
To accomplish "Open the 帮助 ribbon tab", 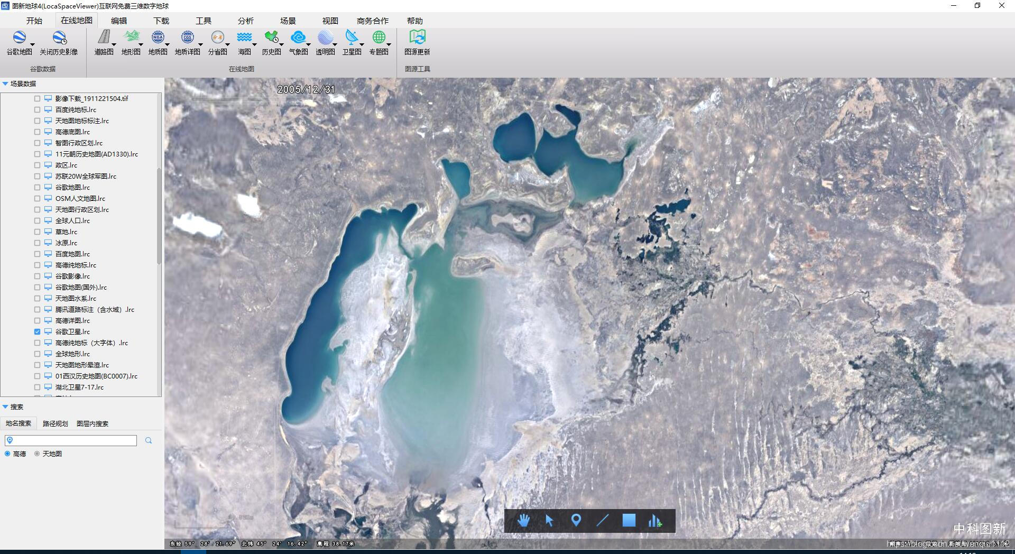I will (x=415, y=21).
